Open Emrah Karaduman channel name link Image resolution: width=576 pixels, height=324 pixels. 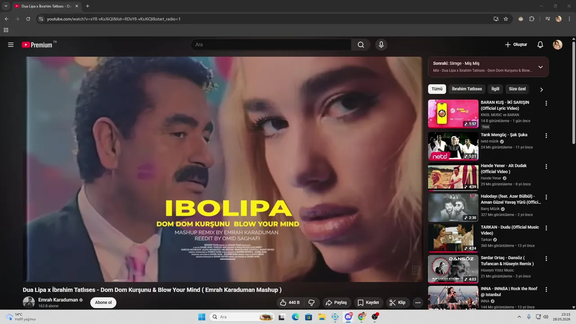(x=58, y=300)
